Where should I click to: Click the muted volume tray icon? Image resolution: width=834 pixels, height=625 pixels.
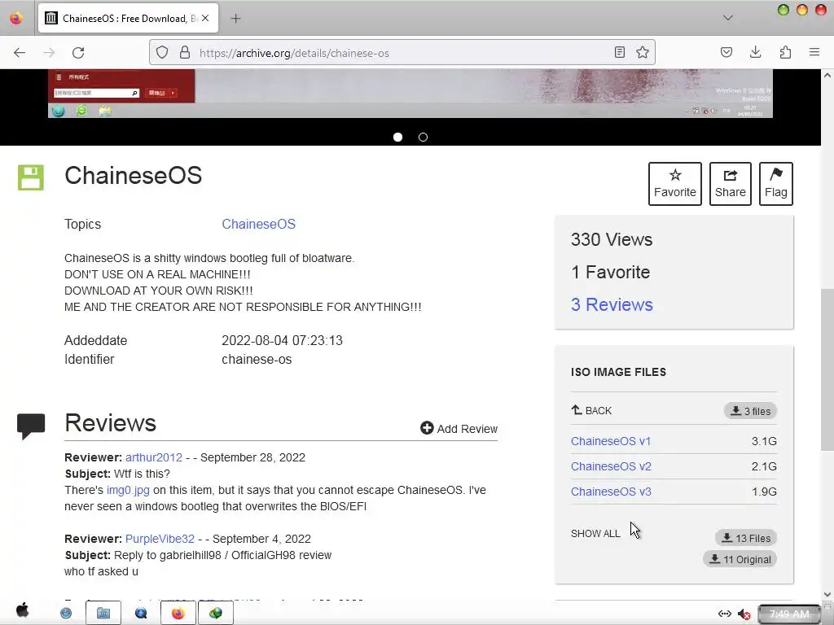[744, 614]
